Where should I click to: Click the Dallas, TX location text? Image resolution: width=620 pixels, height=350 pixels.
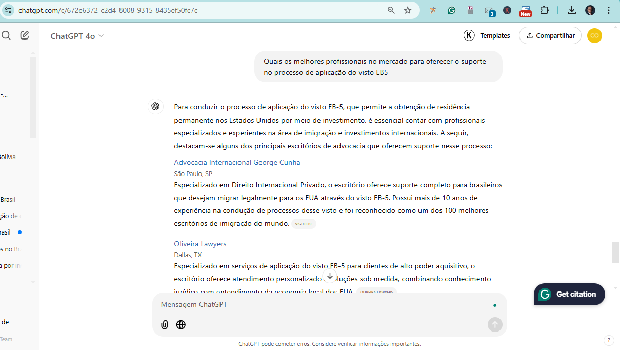(x=188, y=255)
